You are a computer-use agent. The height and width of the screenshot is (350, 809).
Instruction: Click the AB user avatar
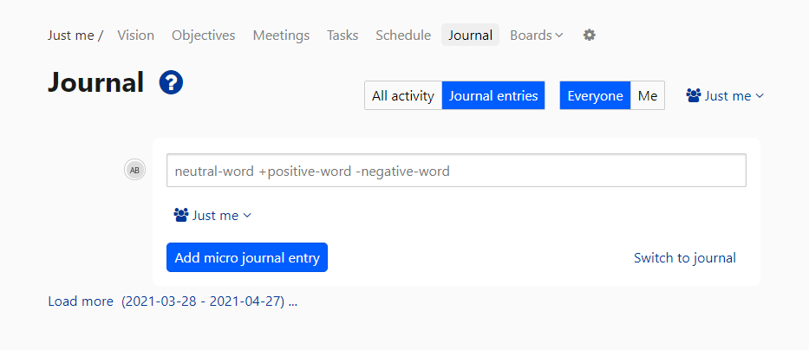(134, 171)
